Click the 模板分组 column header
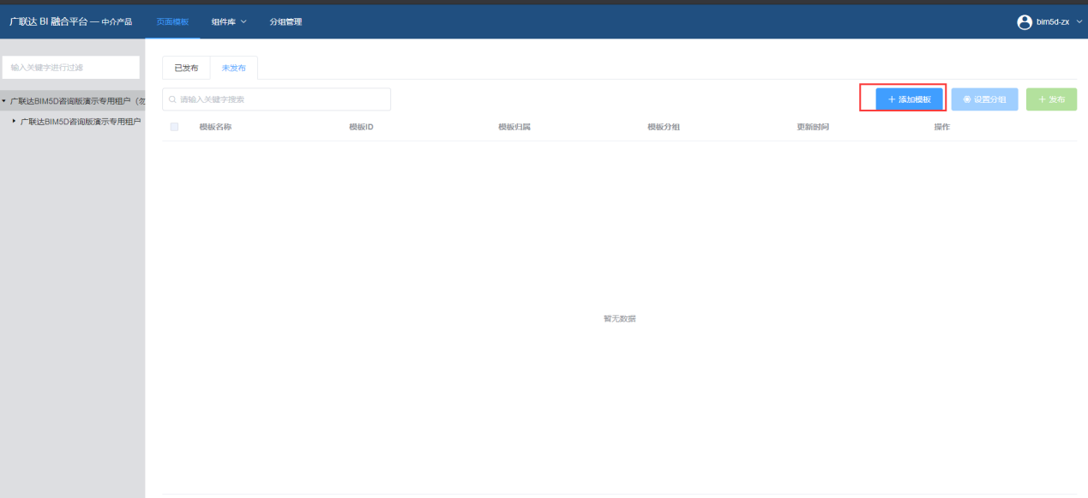 pos(664,127)
